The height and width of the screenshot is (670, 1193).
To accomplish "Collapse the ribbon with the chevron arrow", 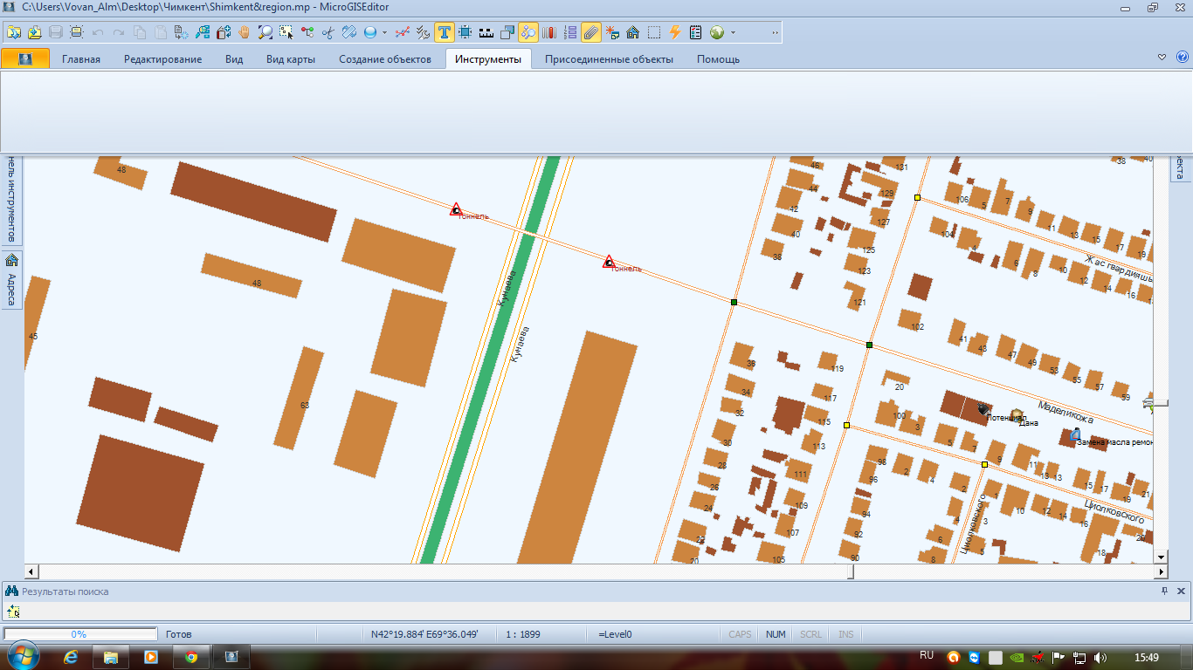I will pyautogui.click(x=1162, y=58).
